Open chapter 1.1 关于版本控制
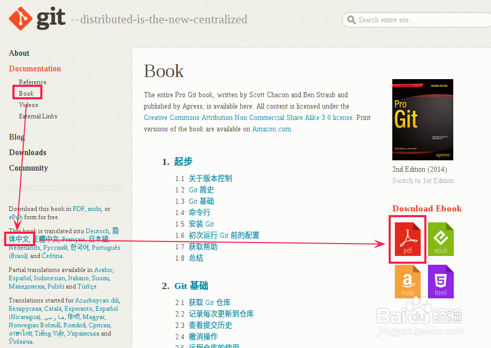Screen dimensions: 491x348 211,178
